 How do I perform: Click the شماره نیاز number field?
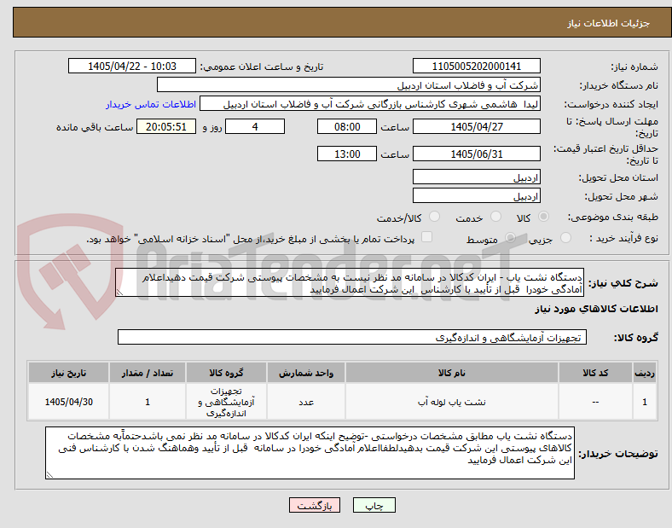(476, 66)
